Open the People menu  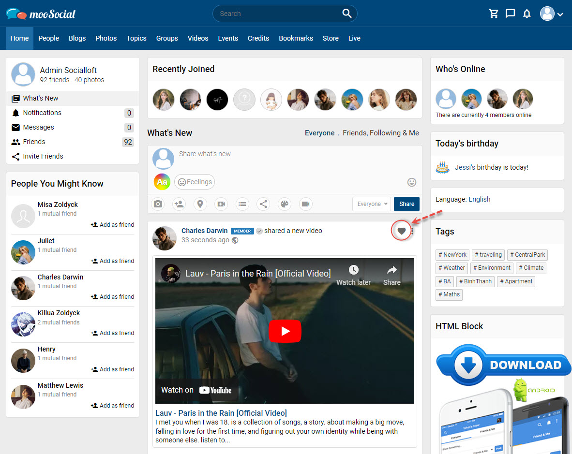pyautogui.click(x=48, y=38)
